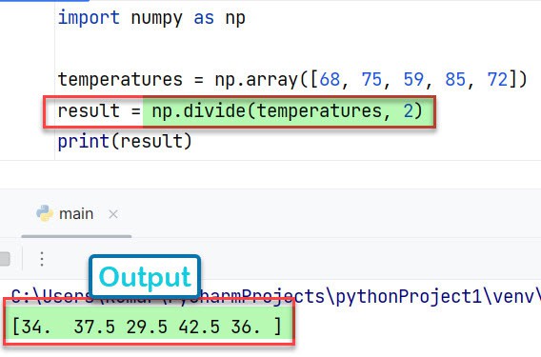This screenshot has width=541, height=357.
Task: Open the run toolbar more options menu
Action: point(42,259)
